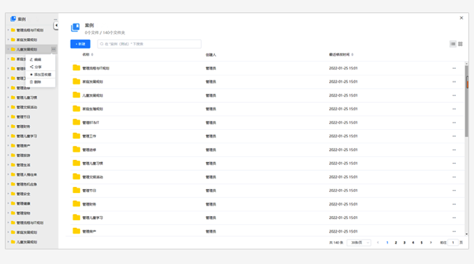Collapse the sidebar with the left-arrow handle
Image resolution: width=474 pixels, height=264 pixels.
[x=56, y=26]
